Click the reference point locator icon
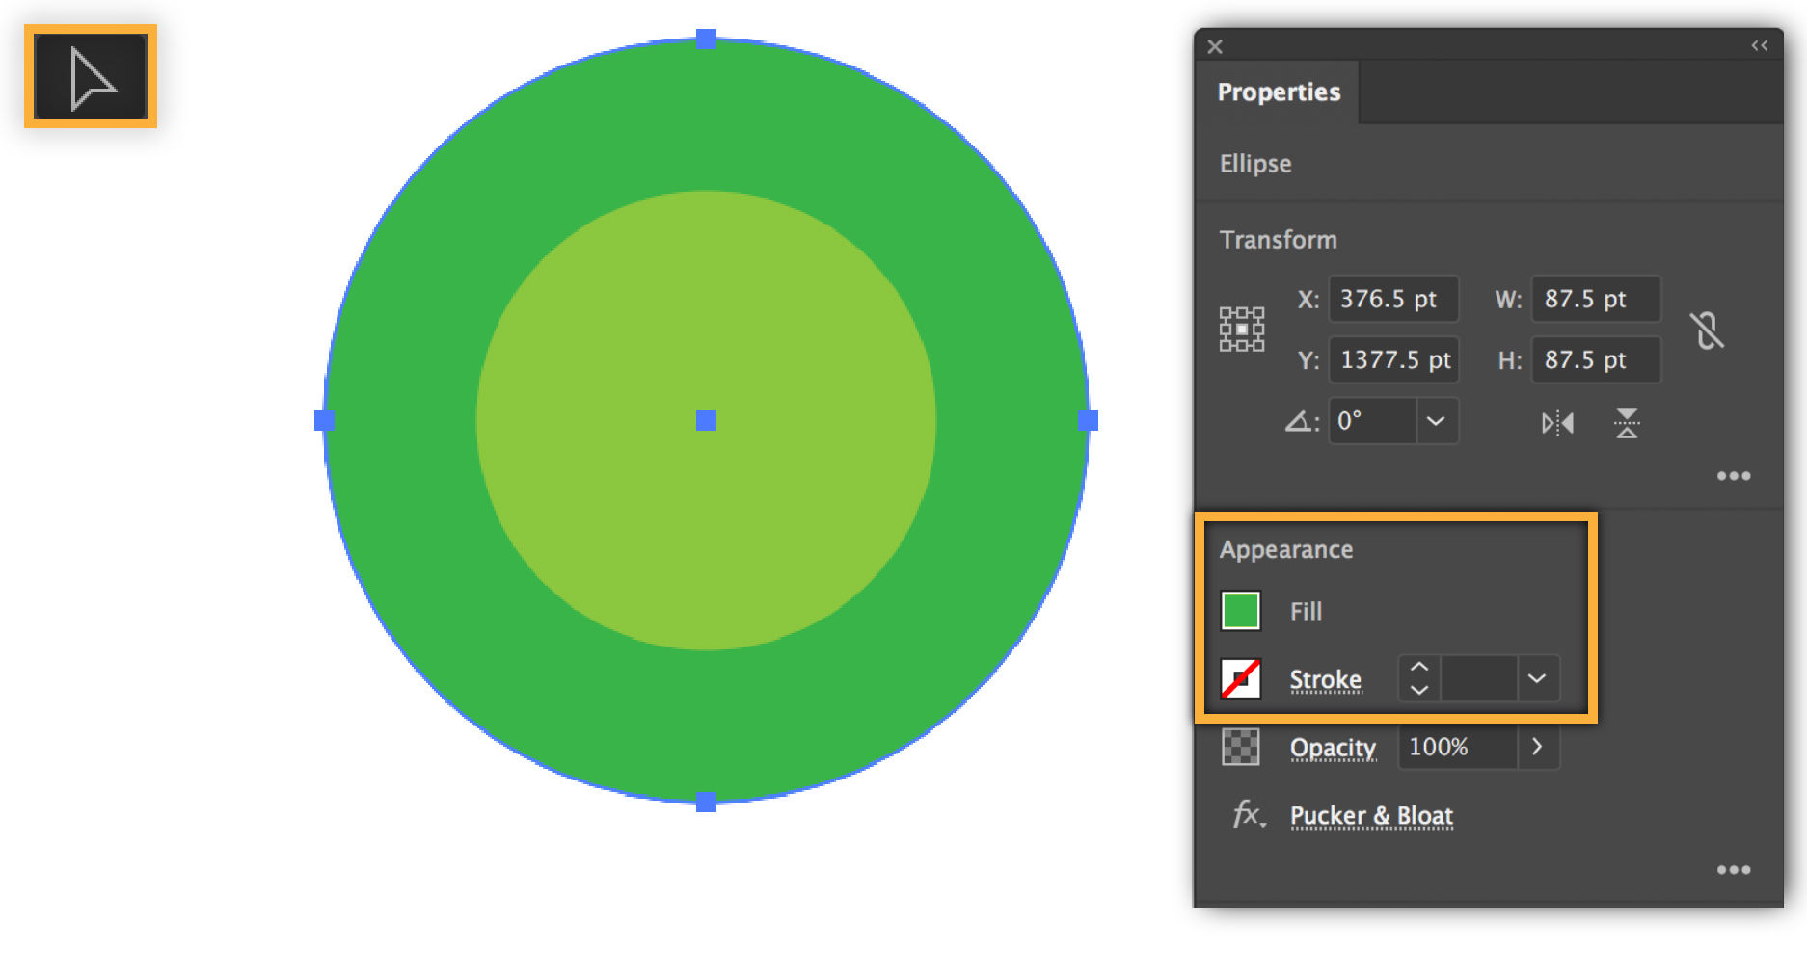 click(x=1242, y=329)
